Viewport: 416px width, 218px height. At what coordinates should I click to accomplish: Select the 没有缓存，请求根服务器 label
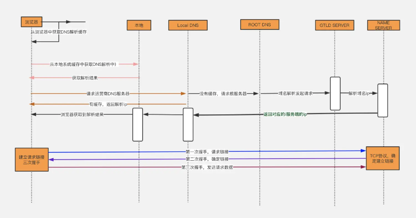coord(223,94)
